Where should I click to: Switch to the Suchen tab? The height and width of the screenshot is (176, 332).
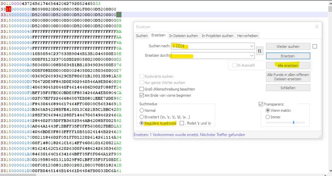[x=142, y=36]
